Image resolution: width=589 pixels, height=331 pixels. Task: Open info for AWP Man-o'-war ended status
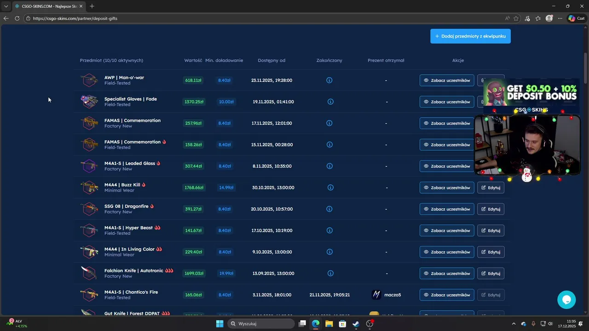click(x=329, y=80)
